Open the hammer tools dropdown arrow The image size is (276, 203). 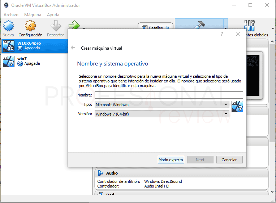[x=225, y=28]
